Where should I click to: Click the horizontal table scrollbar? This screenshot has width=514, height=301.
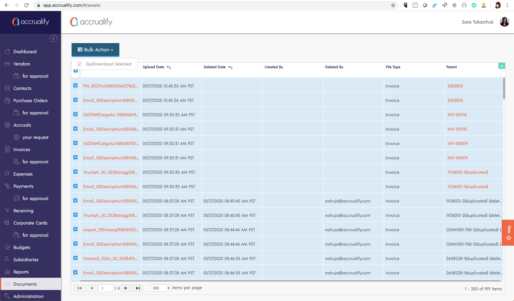pyautogui.click(x=290, y=281)
